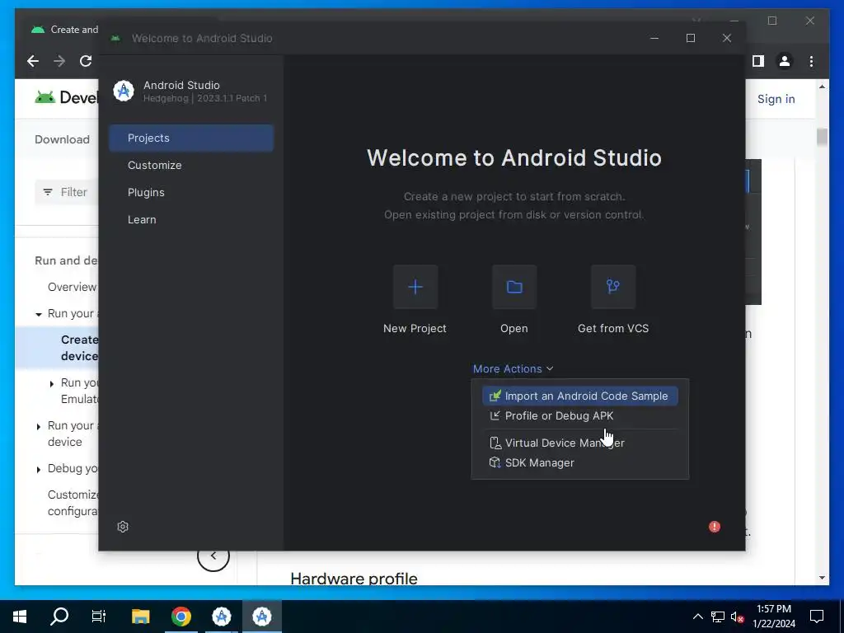Expand the Debug your app tree item
This screenshot has height=633, width=844.
(38, 470)
